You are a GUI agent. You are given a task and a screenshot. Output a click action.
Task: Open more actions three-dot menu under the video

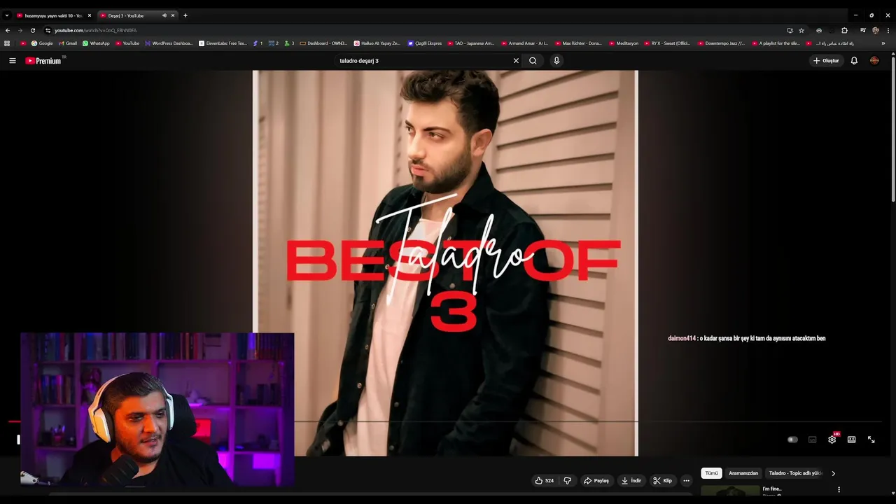point(687,481)
